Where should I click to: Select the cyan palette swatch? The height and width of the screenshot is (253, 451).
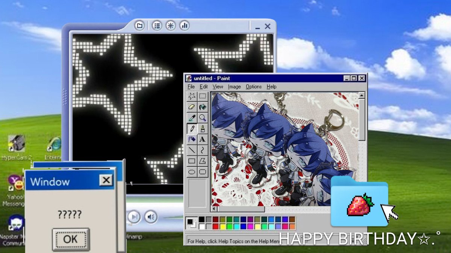(x=236, y=226)
